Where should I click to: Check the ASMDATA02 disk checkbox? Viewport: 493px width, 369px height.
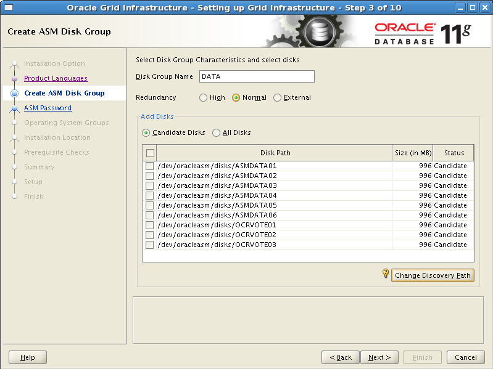150,176
